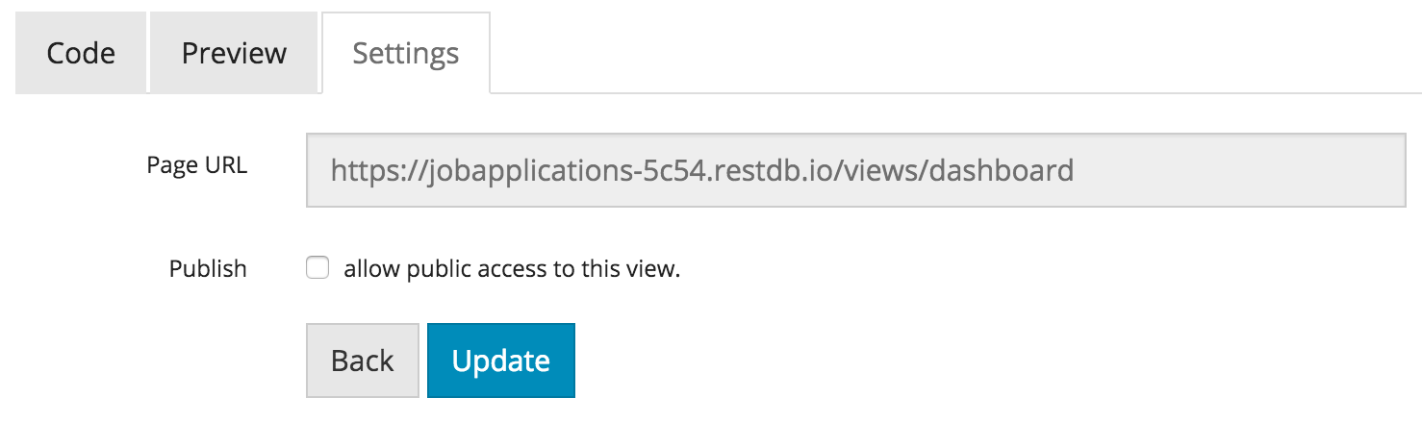Save settings with the Update button
The width and height of the screenshot is (1422, 423).
pos(500,361)
